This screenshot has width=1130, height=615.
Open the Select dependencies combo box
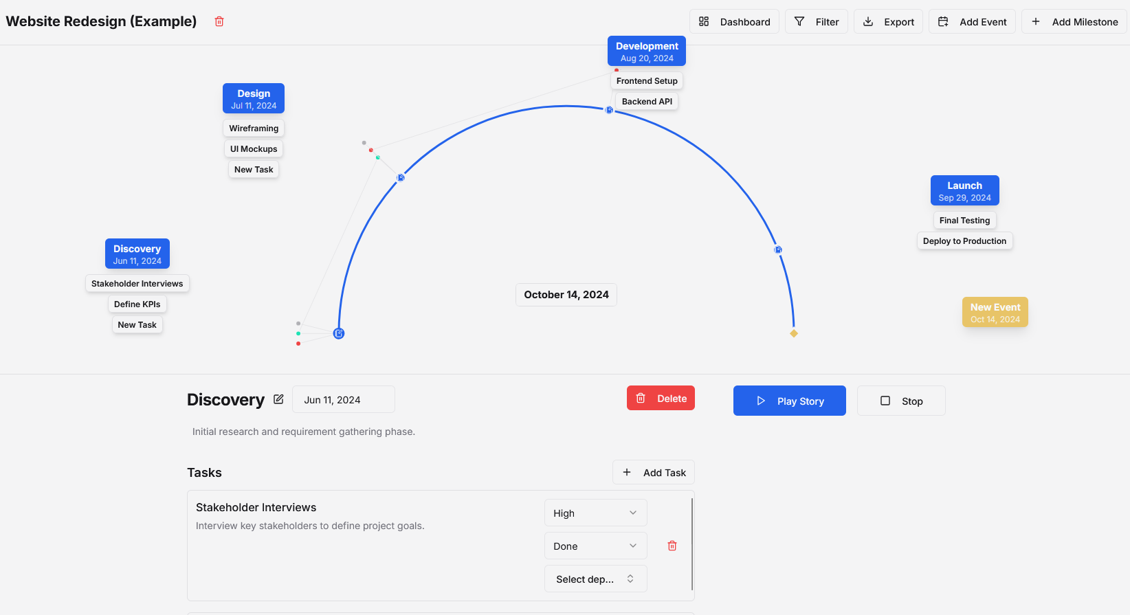(595, 579)
